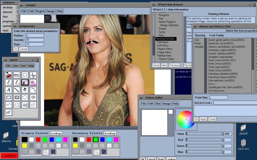
Task: Choose the paint bucket Fill tool
Action: pyautogui.click(x=33, y=82)
